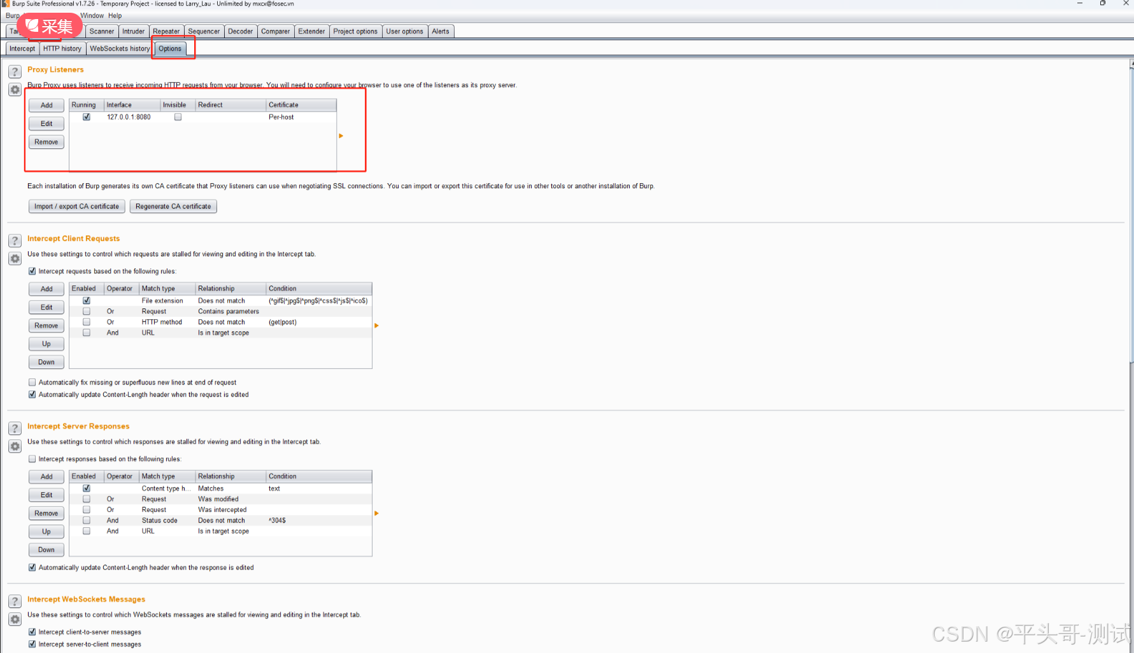Open the Decoder tab
This screenshot has height=653, width=1134.
241,31
